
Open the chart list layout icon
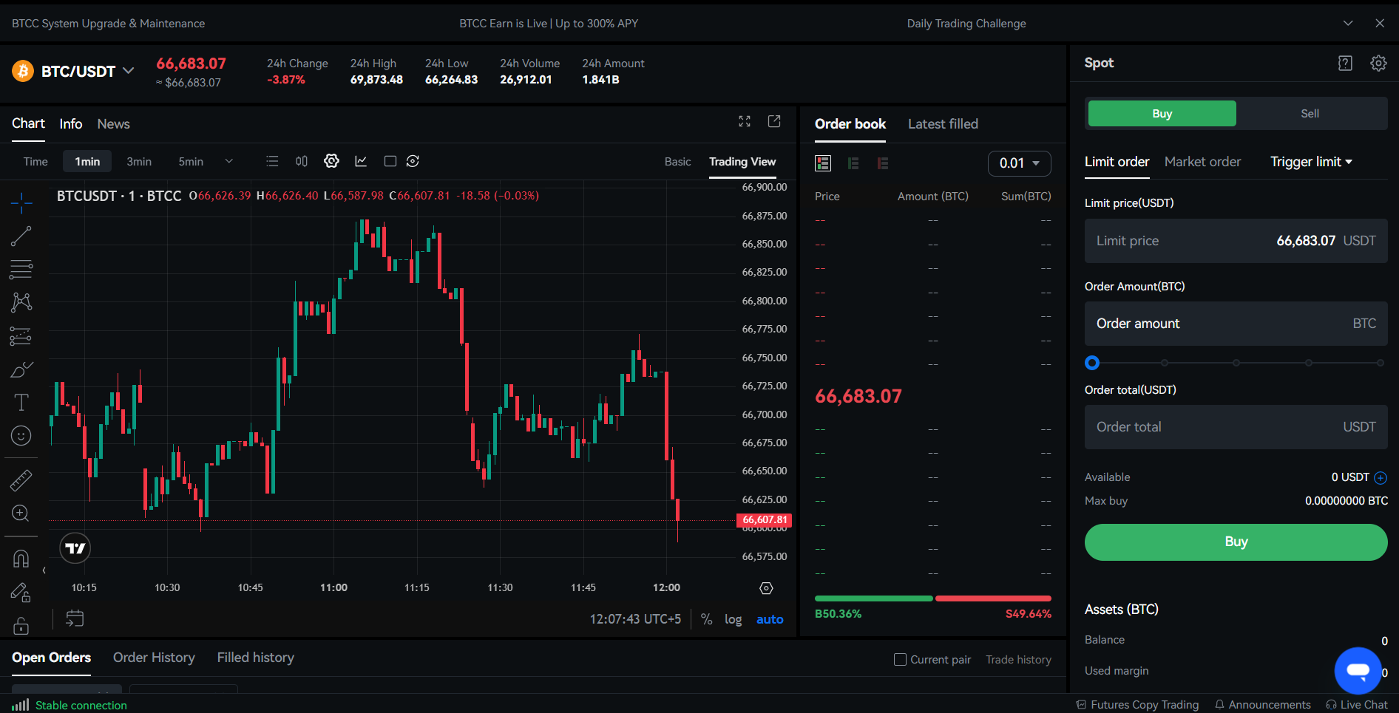click(x=272, y=161)
